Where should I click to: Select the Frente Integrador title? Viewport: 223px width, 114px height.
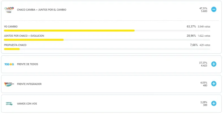tap(29, 84)
